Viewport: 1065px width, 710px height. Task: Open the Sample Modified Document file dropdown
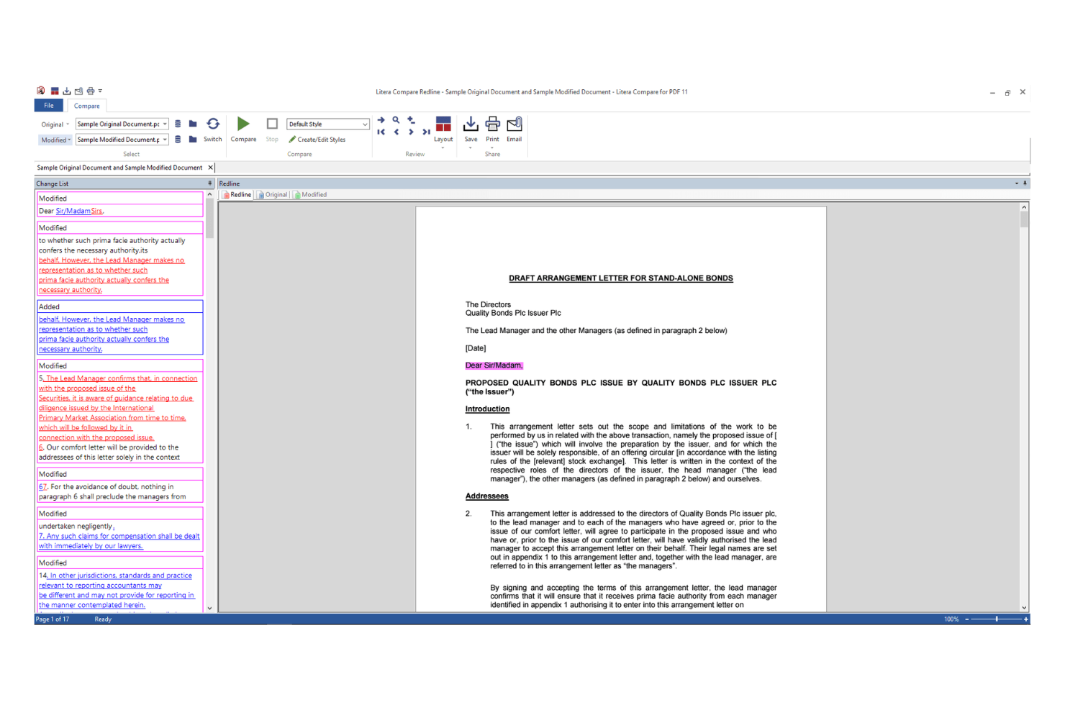coord(165,140)
